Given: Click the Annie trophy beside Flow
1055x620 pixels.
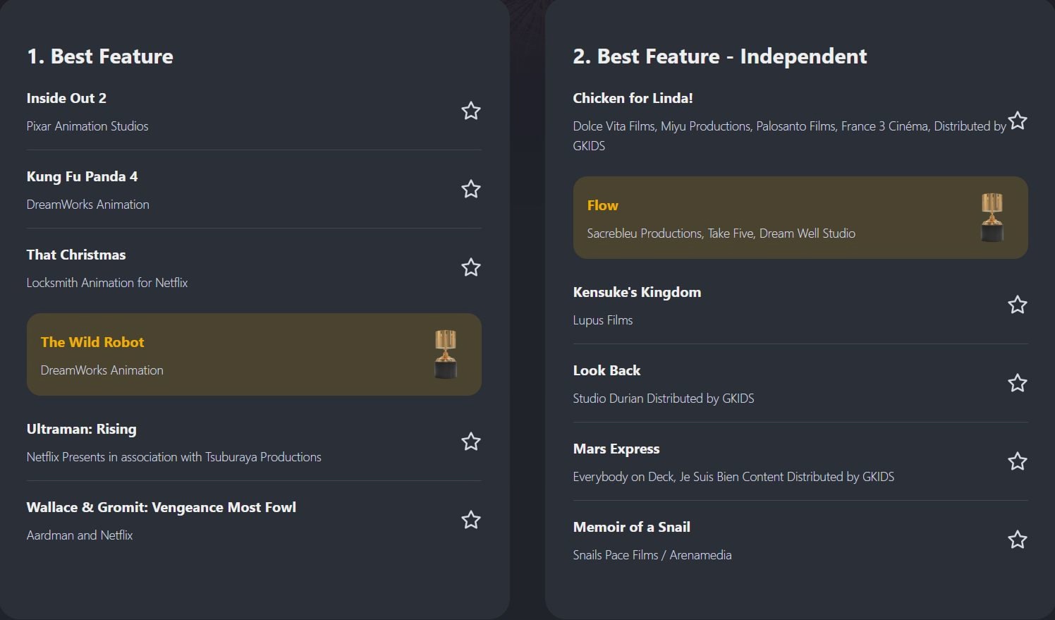Looking at the screenshot, I should (x=992, y=217).
